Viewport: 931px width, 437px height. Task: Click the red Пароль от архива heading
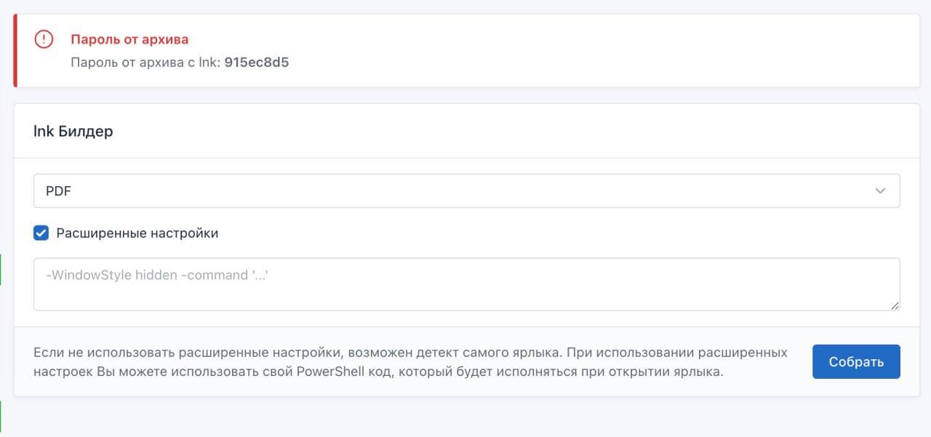[129, 39]
